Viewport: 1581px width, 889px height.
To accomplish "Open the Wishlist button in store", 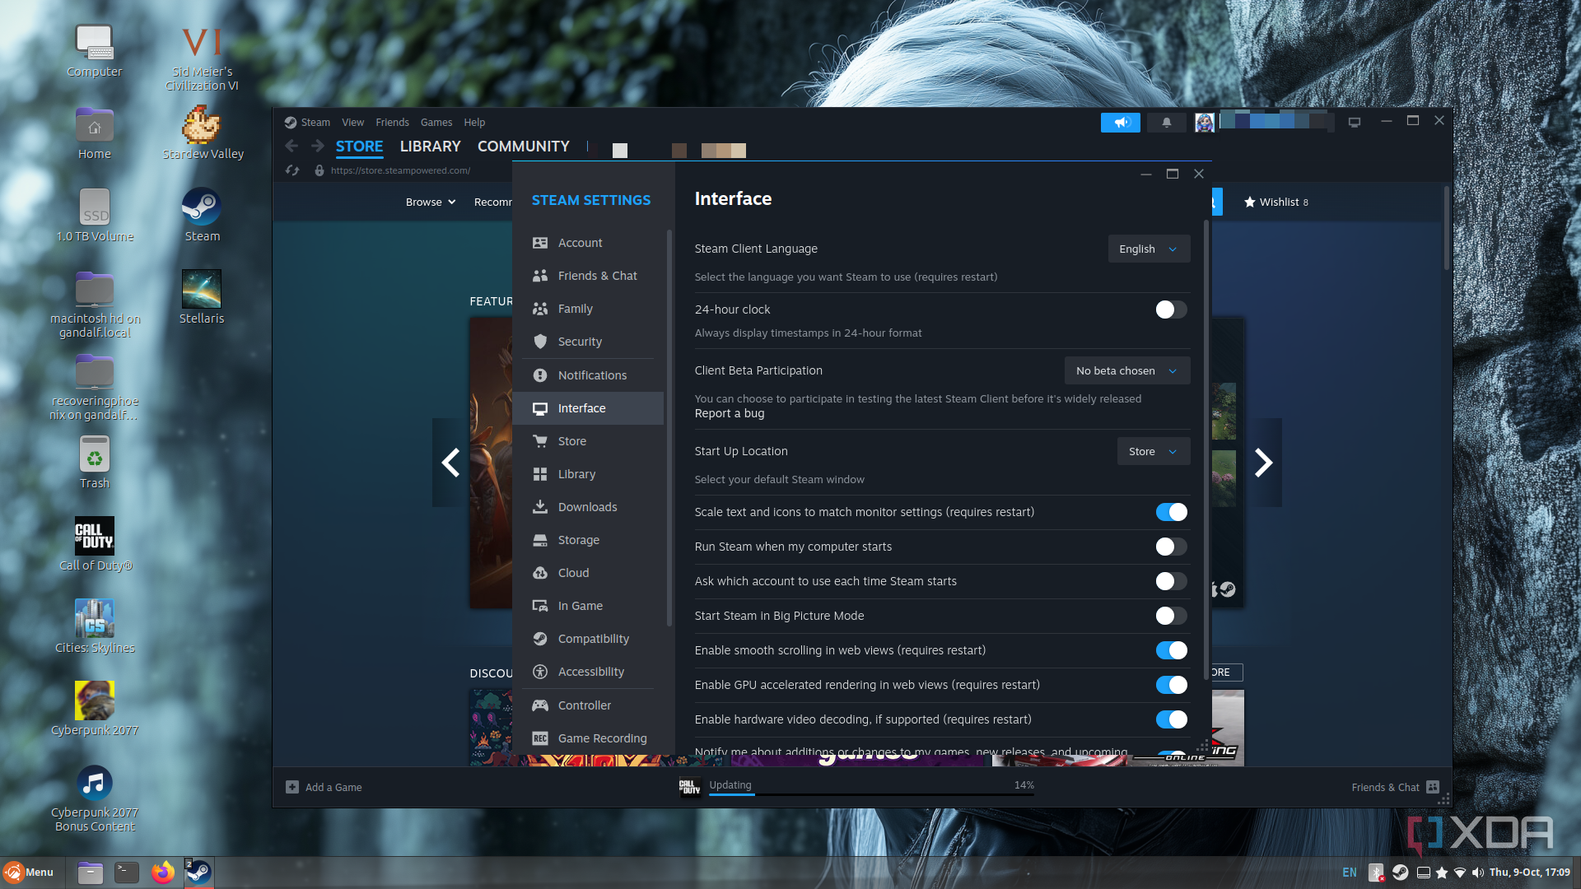I will (x=1276, y=202).
